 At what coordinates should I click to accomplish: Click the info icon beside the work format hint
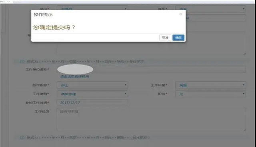(22, 137)
